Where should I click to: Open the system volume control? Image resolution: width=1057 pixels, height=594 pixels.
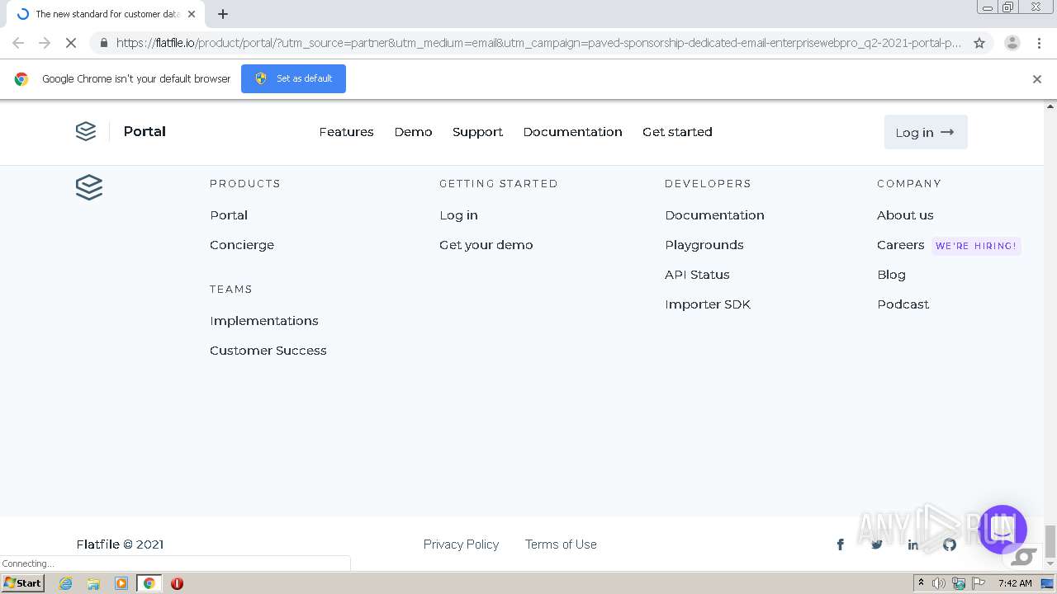pyautogui.click(x=939, y=583)
